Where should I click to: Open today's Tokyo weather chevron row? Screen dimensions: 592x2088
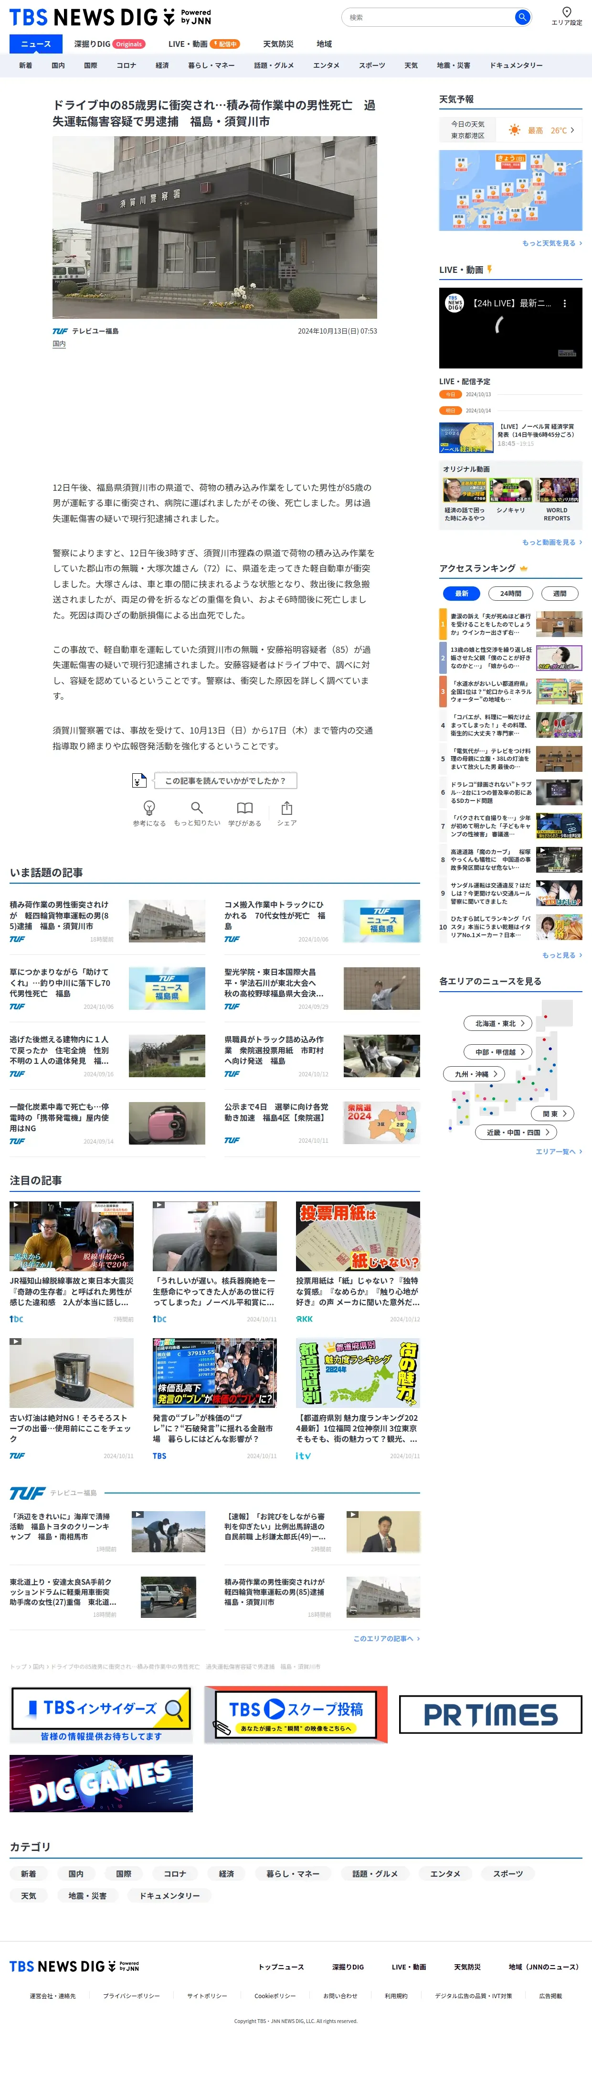(x=510, y=130)
